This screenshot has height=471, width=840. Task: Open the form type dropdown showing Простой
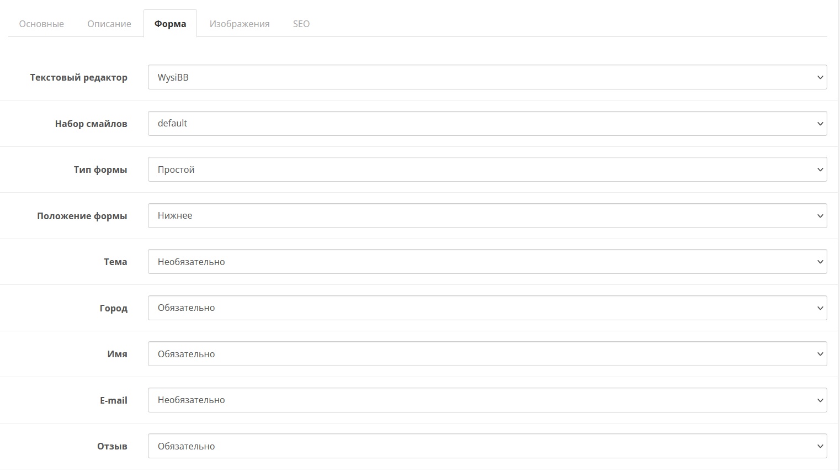point(487,170)
